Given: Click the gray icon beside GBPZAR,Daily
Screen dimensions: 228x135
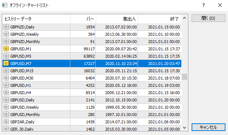Looking at the screenshot, I should (x=6, y=121).
